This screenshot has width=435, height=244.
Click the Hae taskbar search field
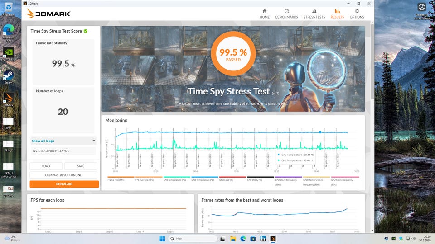point(193,239)
